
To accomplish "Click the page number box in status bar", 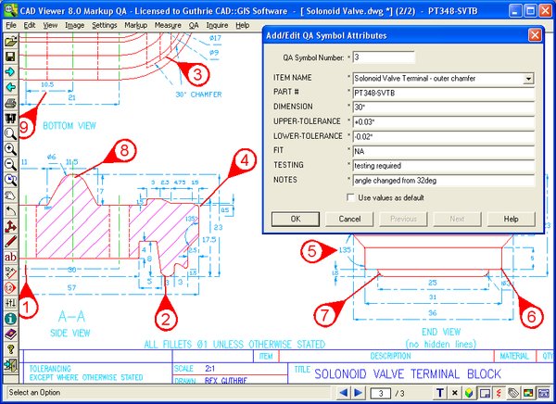I will pos(380,394).
